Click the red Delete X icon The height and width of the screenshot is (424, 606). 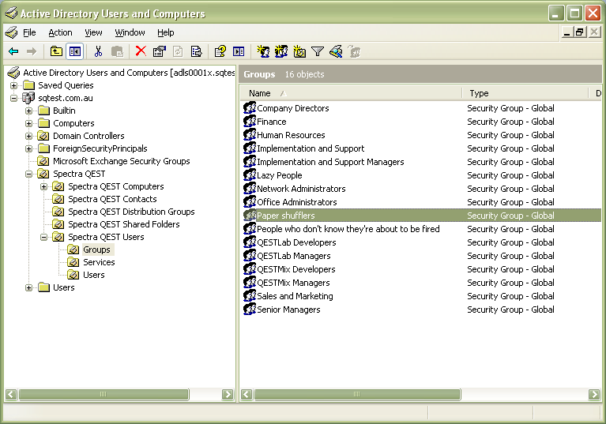click(141, 51)
